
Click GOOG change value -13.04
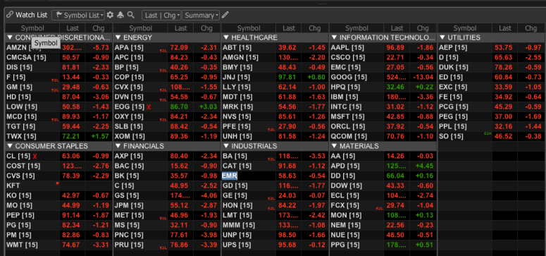click(x=423, y=77)
